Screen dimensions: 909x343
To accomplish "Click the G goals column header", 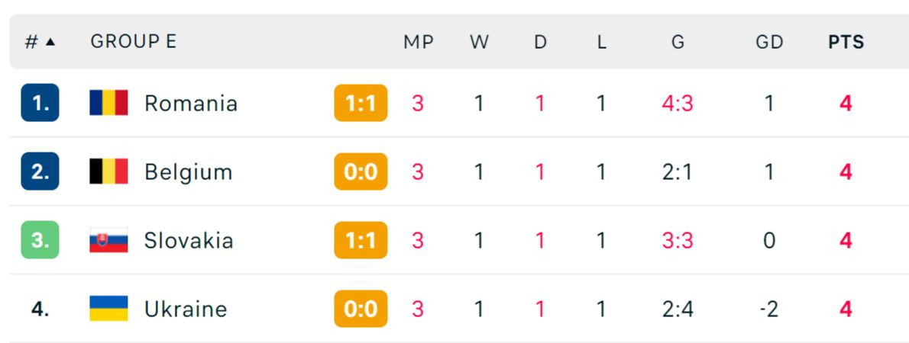I will click(x=678, y=42).
